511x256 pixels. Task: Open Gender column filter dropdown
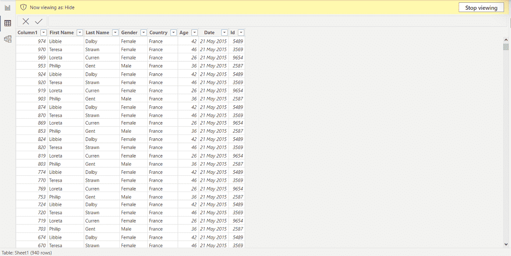[144, 32]
